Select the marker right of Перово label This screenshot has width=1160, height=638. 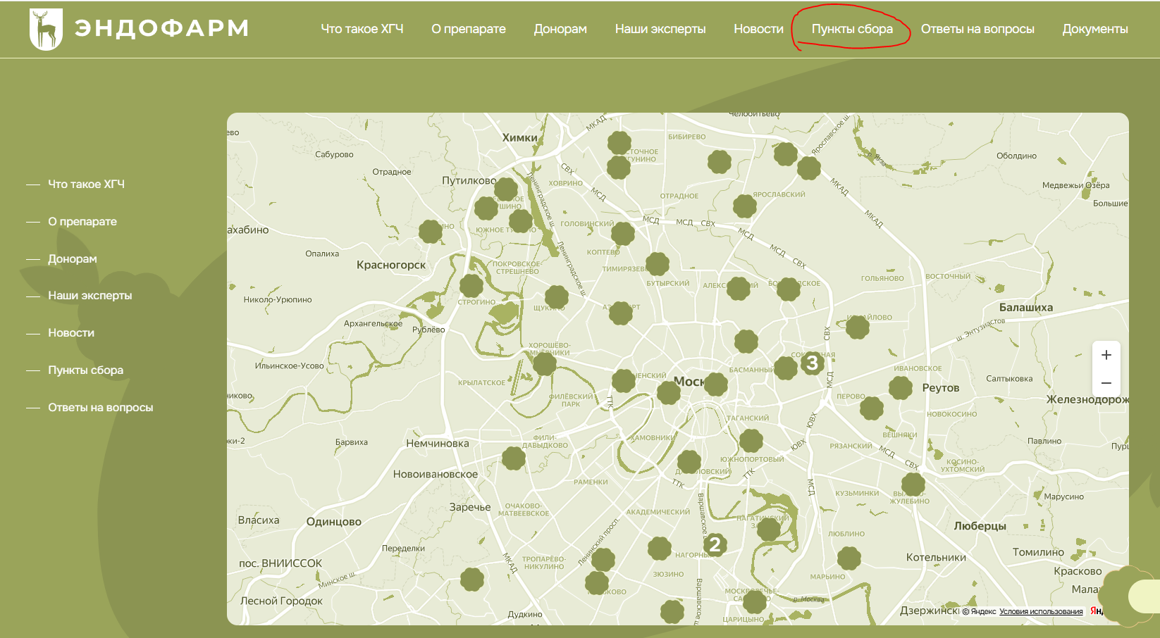tap(872, 408)
